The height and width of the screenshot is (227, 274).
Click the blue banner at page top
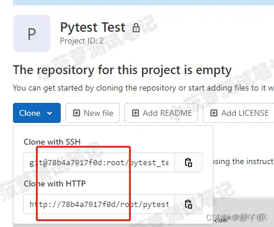tap(143, 2)
